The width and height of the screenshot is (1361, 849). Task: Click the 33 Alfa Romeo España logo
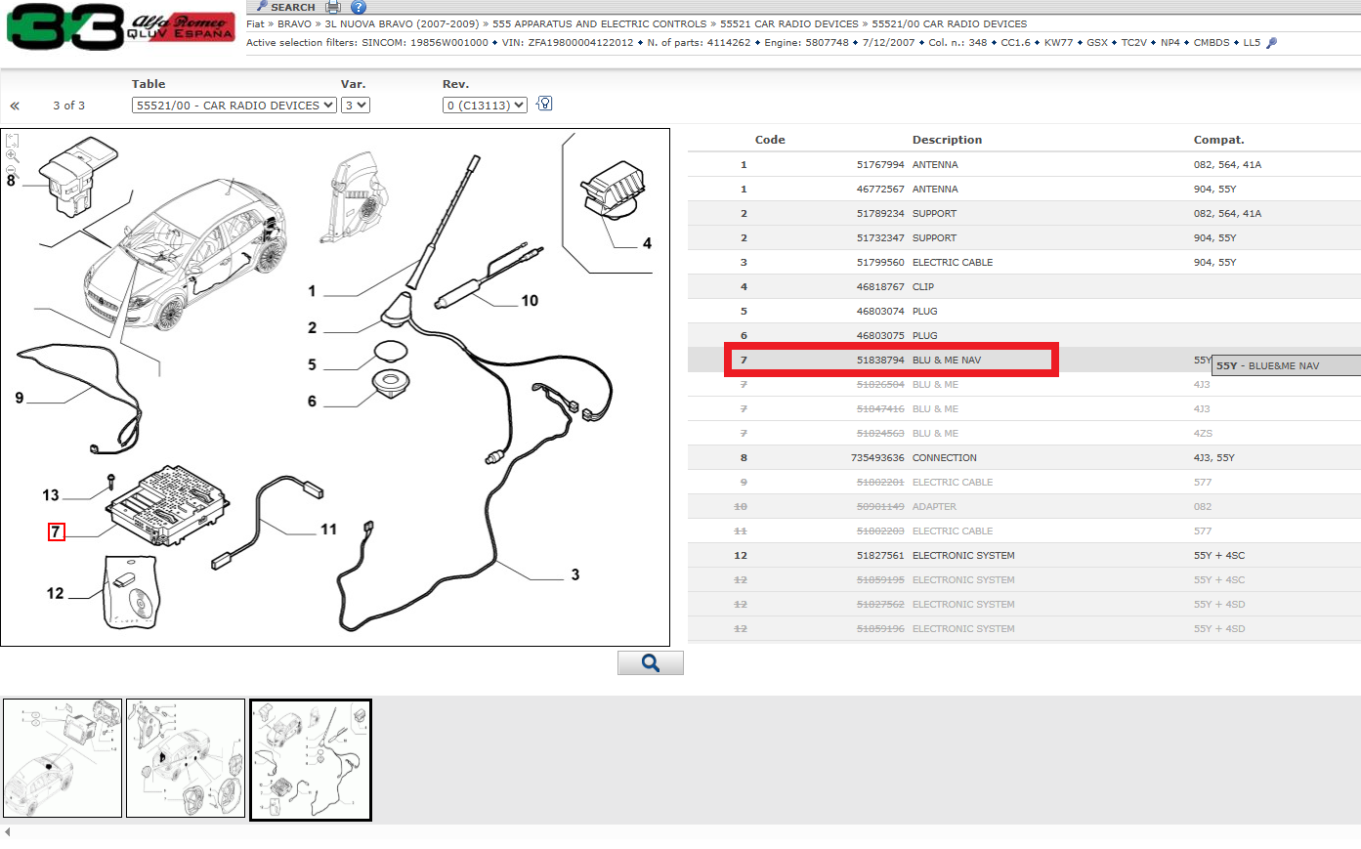point(120,27)
